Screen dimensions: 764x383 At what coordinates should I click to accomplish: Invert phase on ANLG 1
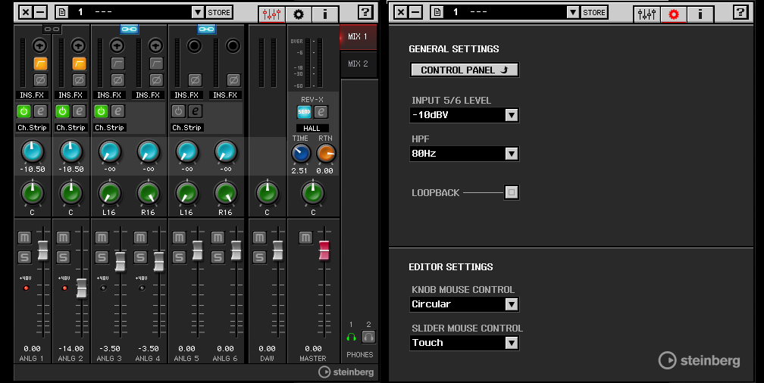(40, 79)
